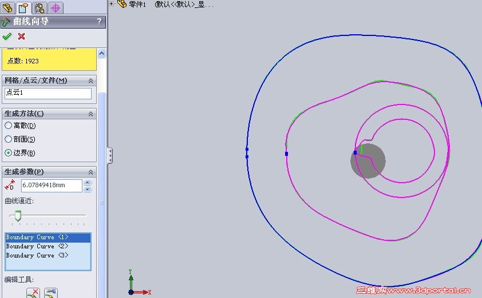The width and height of the screenshot is (482, 298).
Task: Click scroll-up arrow of property panel
Action: [102, 54]
